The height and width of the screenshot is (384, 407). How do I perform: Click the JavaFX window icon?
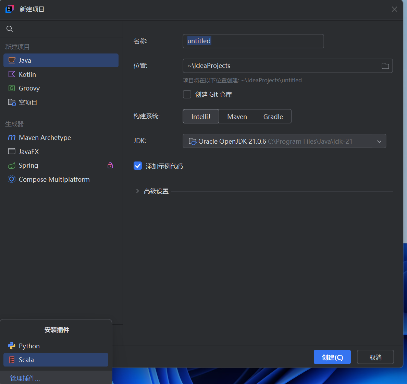click(12, 152)
